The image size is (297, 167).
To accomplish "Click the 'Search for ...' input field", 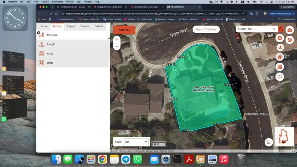I will click(254, 29).
